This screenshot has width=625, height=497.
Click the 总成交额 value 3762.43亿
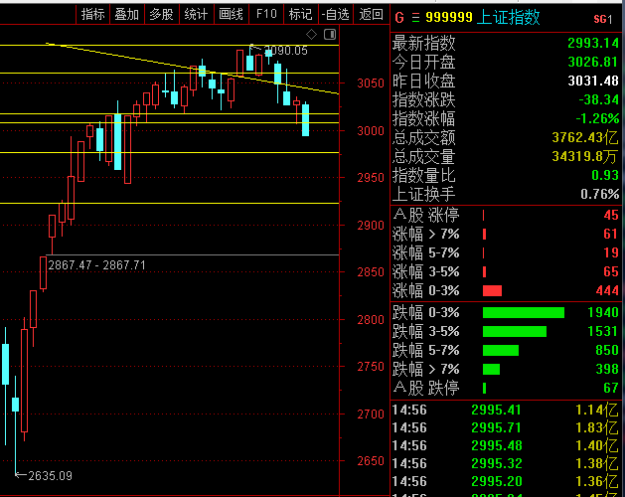click(x=585, y=137)
